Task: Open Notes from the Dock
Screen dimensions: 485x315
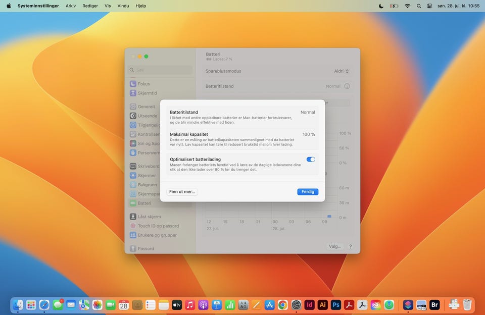Action: coord(164,305)
